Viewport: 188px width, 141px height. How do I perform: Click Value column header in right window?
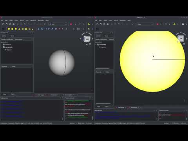coord(108,72)
